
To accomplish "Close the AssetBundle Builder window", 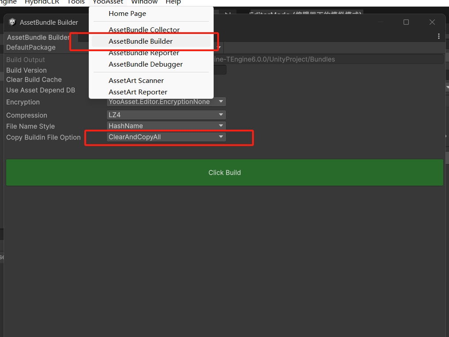I will coord(432,22).
